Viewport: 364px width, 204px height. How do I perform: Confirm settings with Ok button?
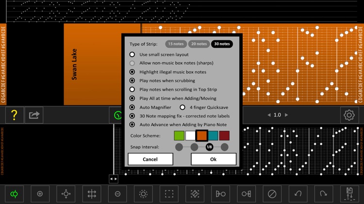(x=214, y=159)
